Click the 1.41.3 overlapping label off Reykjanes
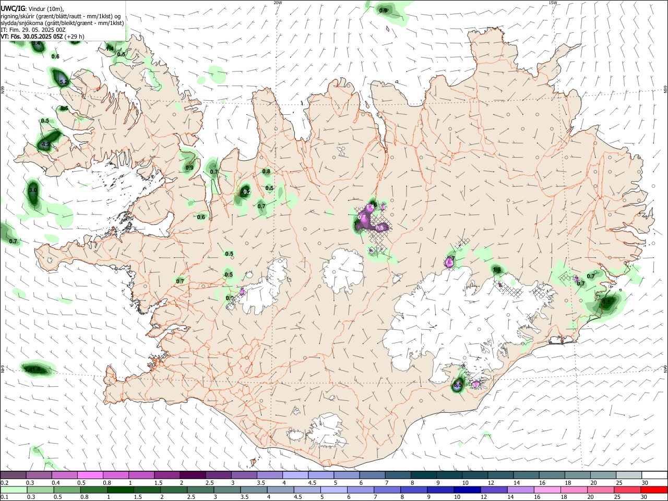668x501 pixels. coord(32,369)
